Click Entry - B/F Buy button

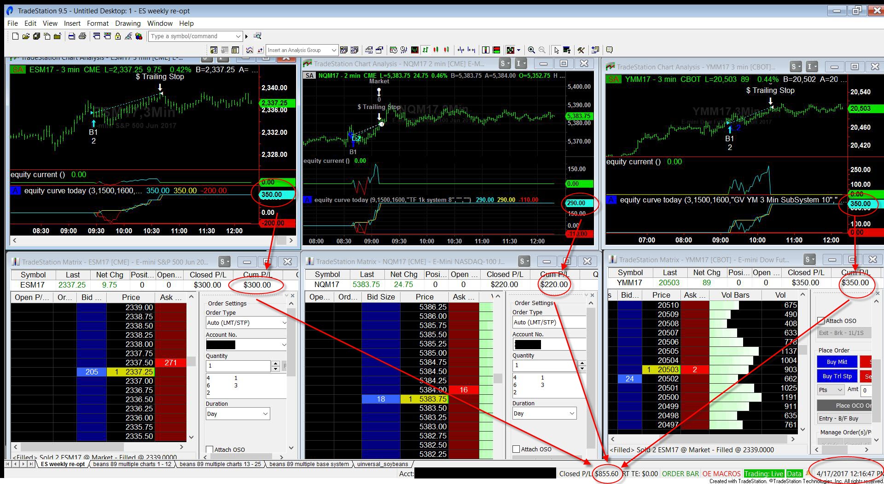point(844,418)
